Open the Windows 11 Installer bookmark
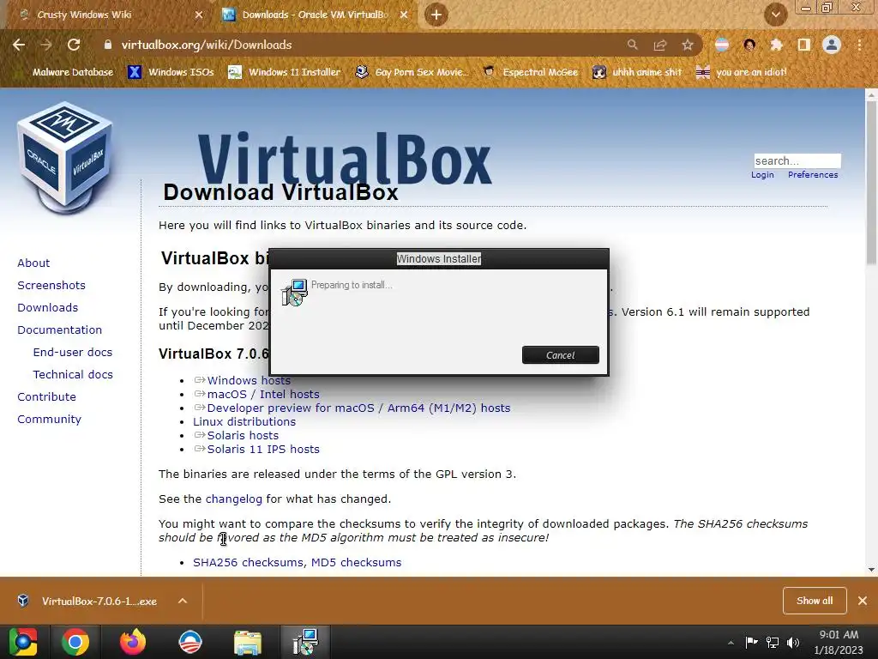This screenshot has width=878, height=659. tap(284, 72)
